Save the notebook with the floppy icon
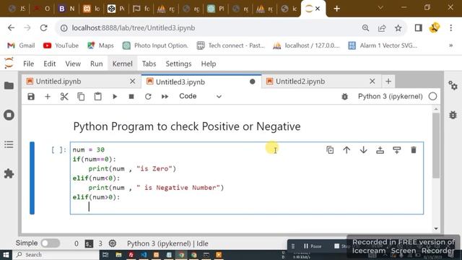 click(31, 97)
